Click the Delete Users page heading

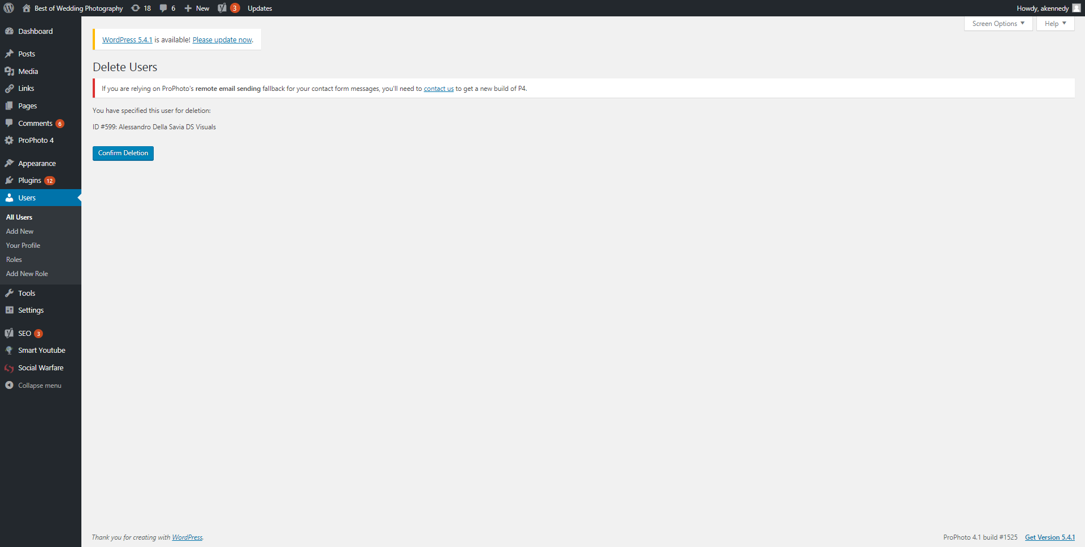point(125,67)
